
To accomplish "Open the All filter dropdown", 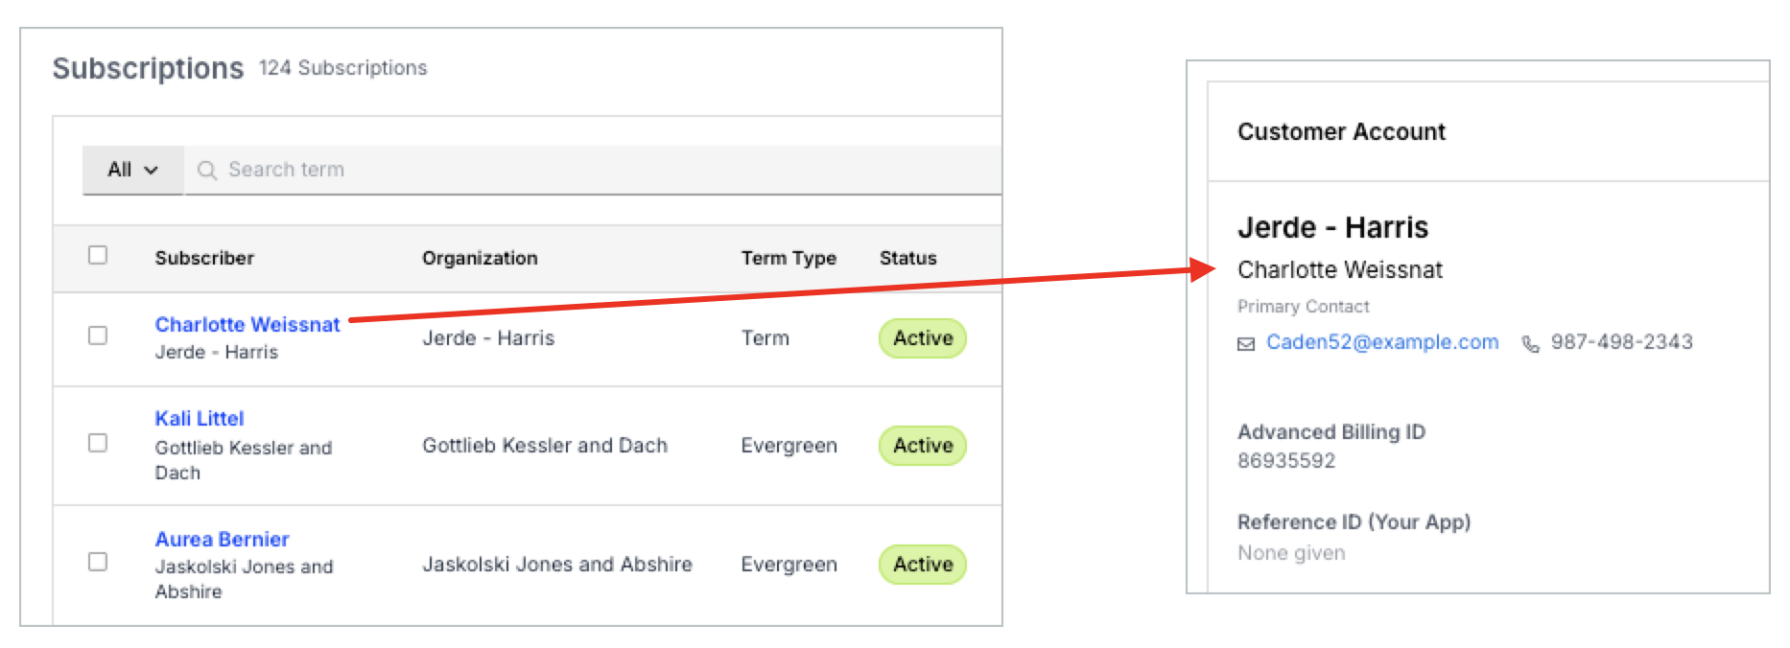I will point(132,170).
